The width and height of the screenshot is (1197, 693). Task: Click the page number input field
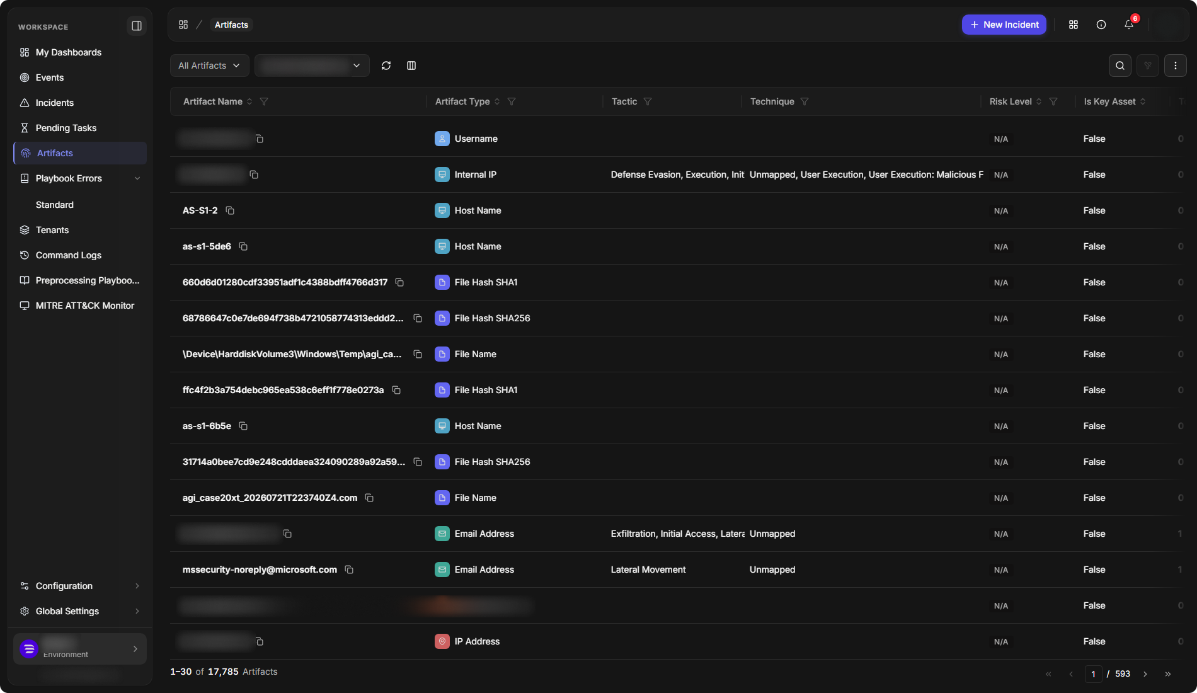(x=1093, y=674)
